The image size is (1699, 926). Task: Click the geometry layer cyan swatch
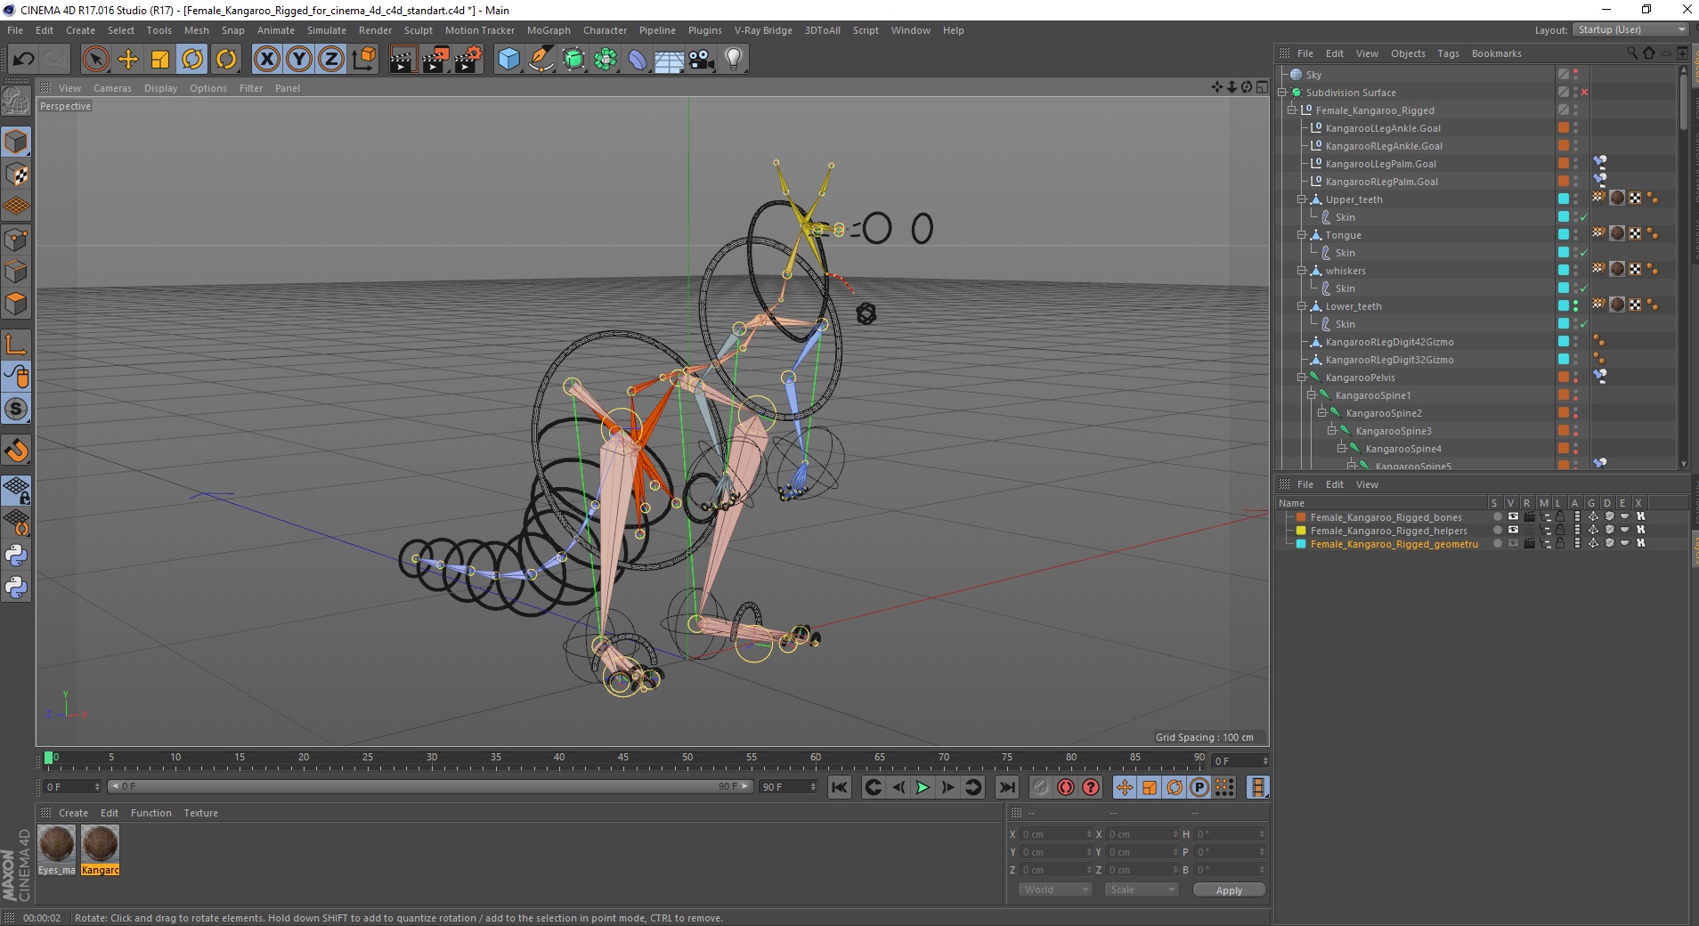(x=1301, y=544)
